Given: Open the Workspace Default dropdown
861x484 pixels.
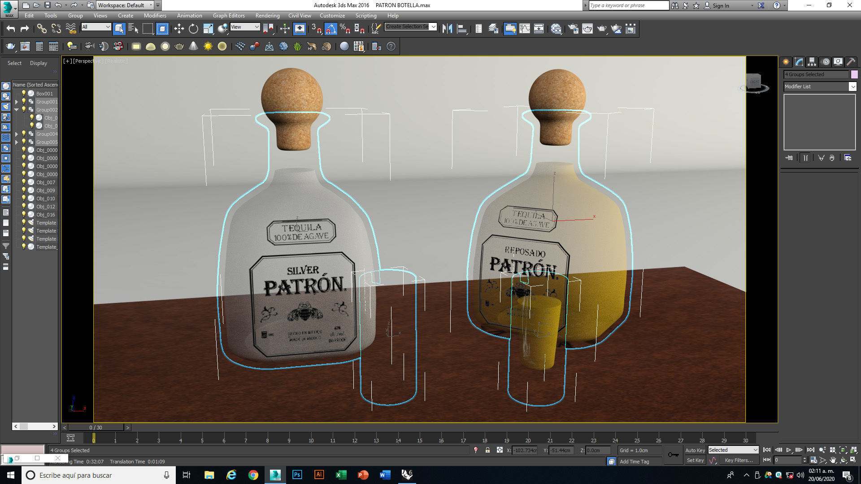Looking at the screenshot, I should (125, 5).
